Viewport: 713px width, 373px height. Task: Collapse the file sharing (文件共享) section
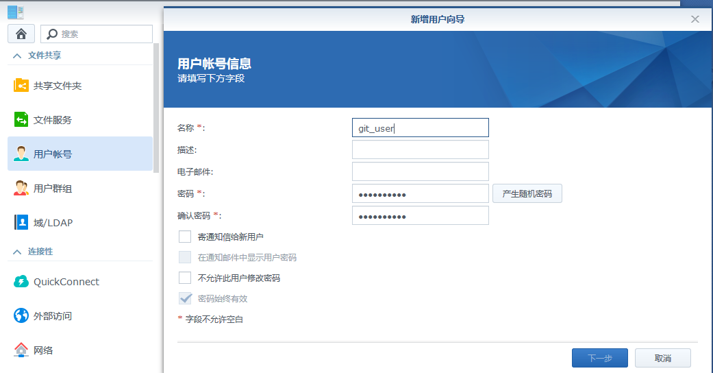click(x=17, y=56)
